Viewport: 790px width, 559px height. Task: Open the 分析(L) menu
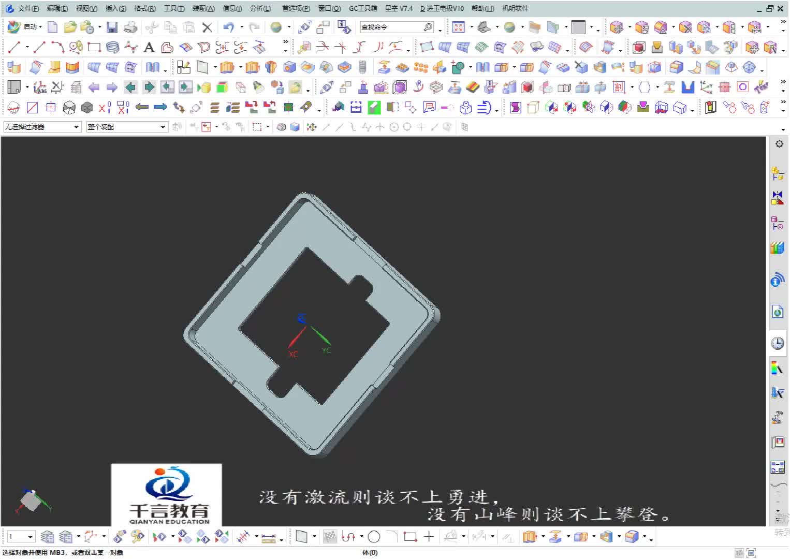(x=260, y=8)
